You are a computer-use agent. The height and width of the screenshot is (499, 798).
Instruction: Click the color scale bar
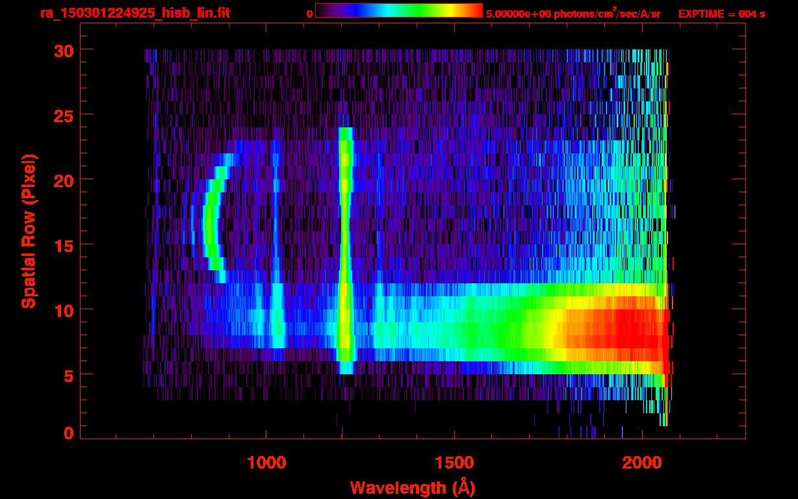399,12
